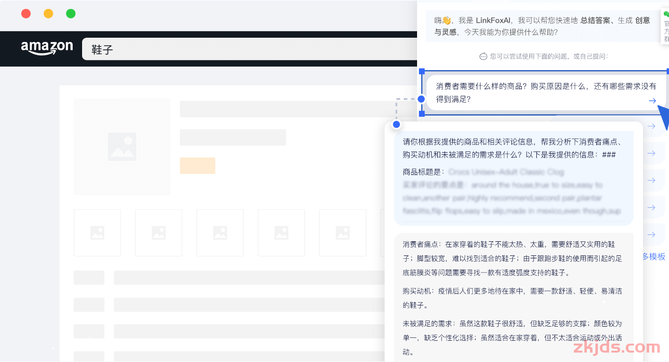Click the blurred title Crocs Unisex-Adult Classic Clog
The image size is (669, 362).
506,172
